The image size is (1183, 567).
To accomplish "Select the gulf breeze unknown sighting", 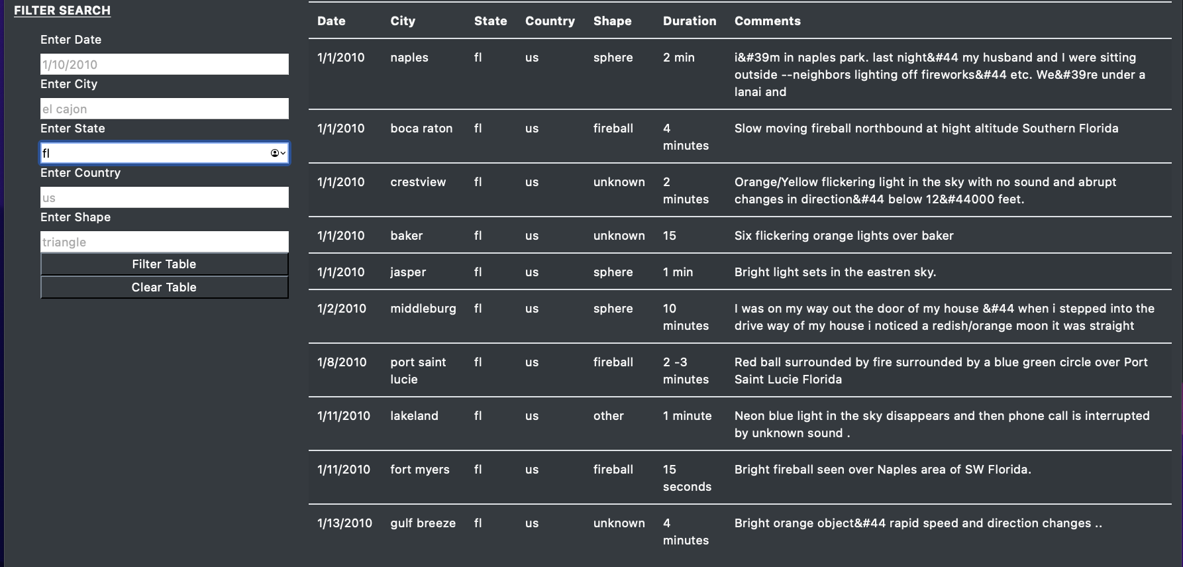I will pos(729,531).
